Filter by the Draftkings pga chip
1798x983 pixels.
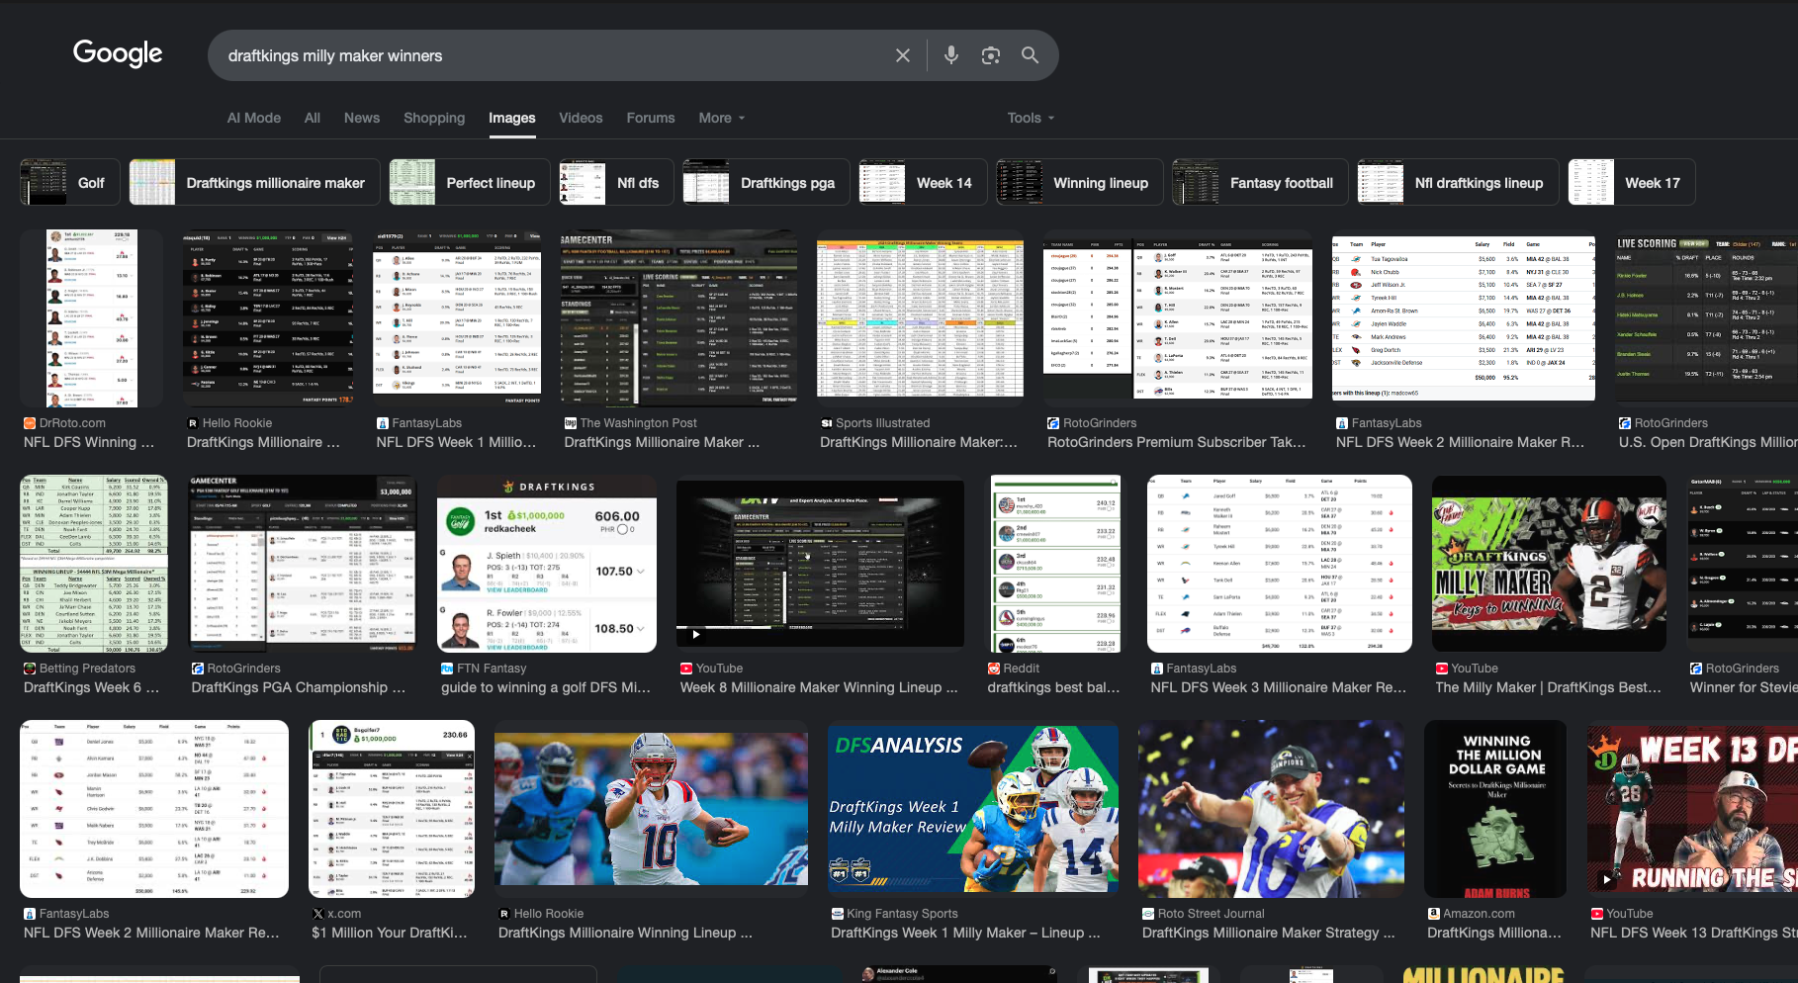coord(765,182)
